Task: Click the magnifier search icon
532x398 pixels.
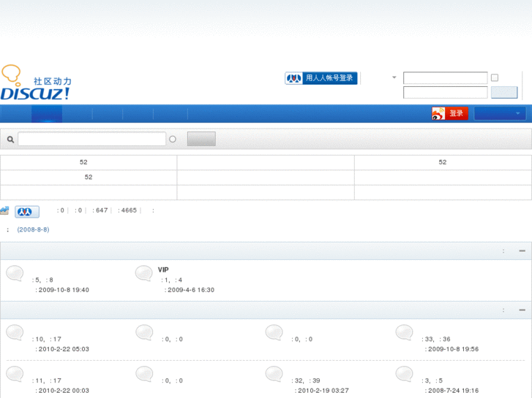Action: point(10,139)
